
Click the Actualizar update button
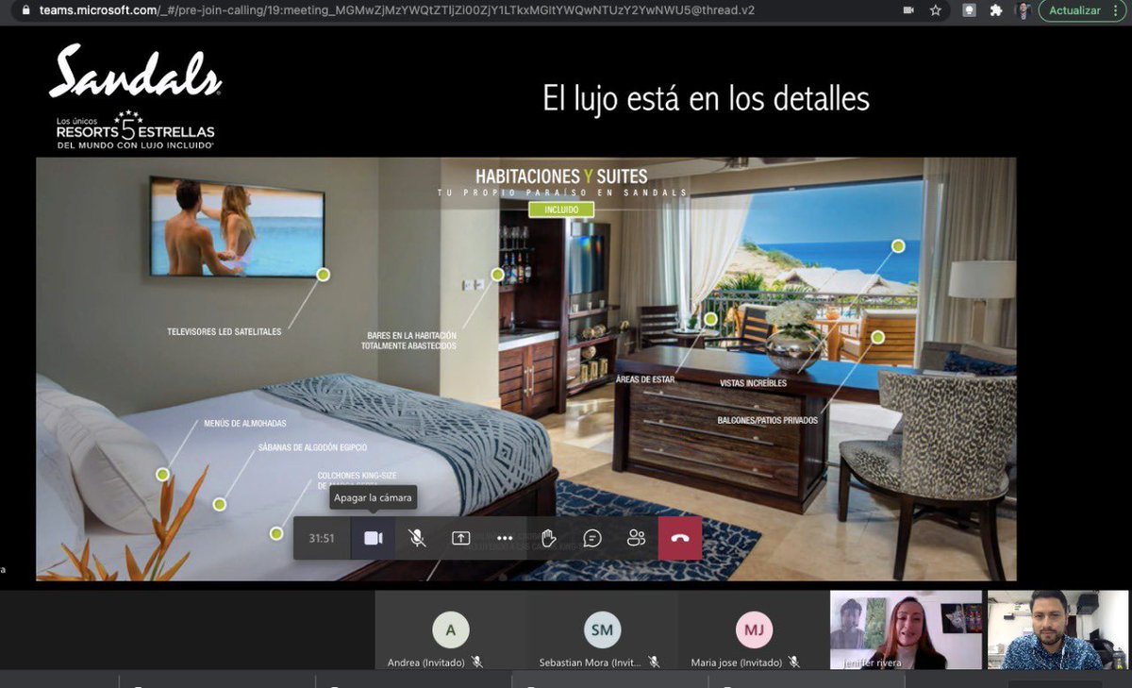click(x=1074, y=10)
